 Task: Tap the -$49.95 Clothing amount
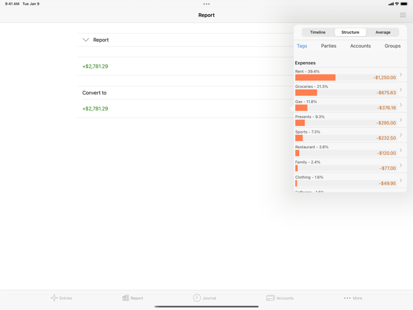pos(387,183)
